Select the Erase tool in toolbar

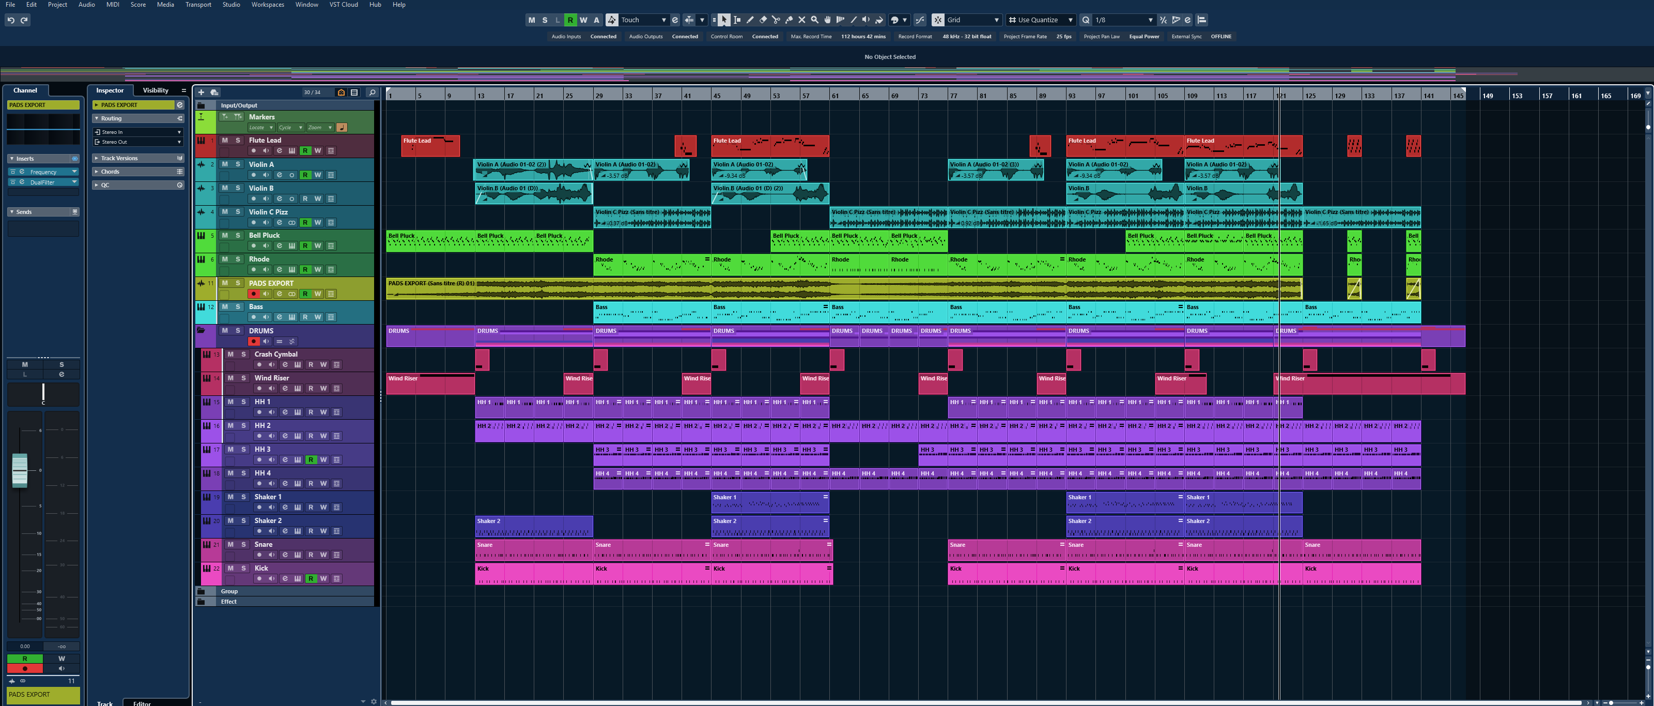763,20
